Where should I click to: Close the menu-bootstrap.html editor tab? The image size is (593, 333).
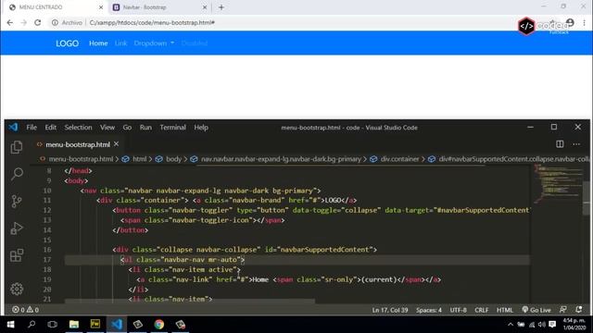[117, 144]
